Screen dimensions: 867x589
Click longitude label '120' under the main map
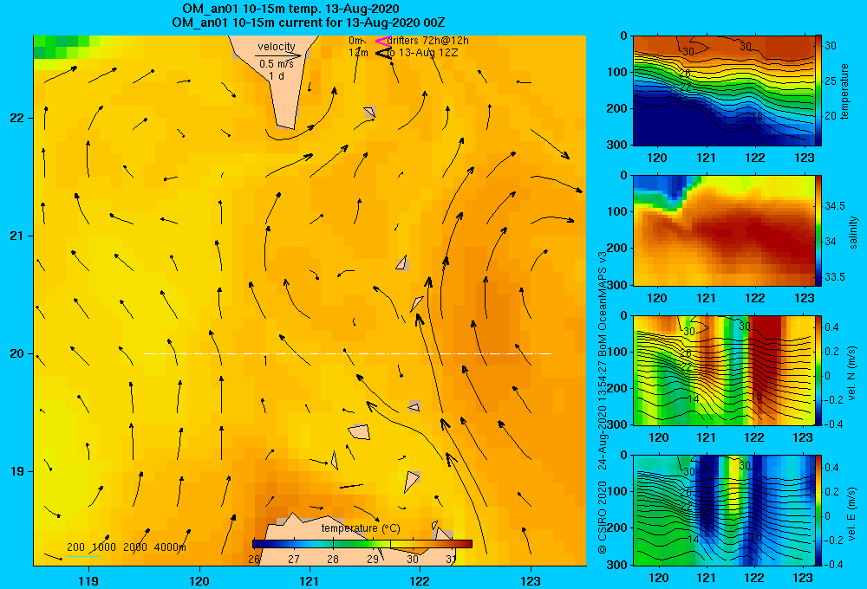click(x=199, y=581)
